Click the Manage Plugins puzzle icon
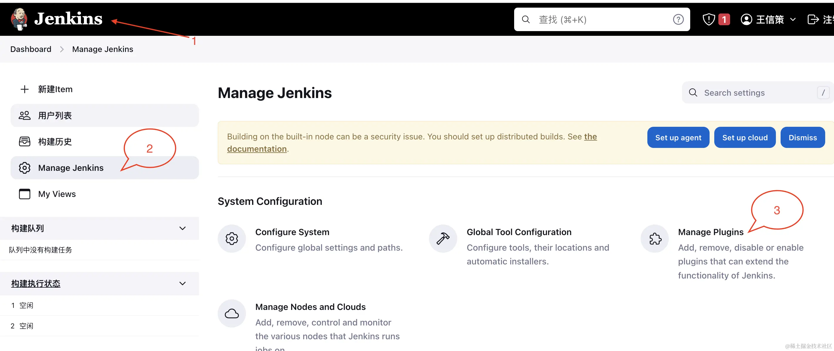834x351 pixels. point(655,239)
